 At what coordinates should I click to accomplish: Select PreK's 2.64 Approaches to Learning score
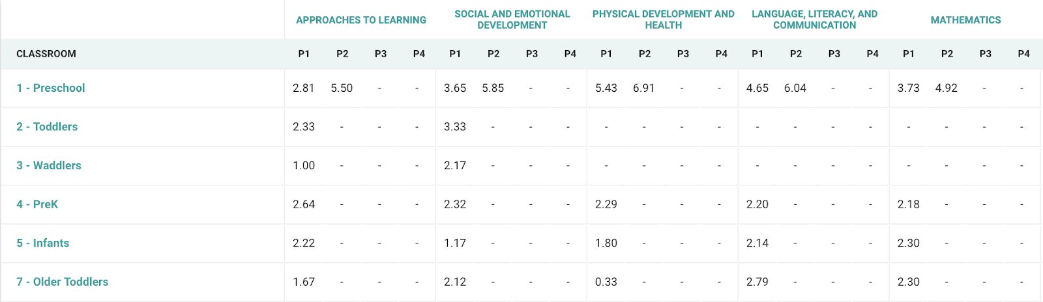pyautogui.click(x=304, y=204)
